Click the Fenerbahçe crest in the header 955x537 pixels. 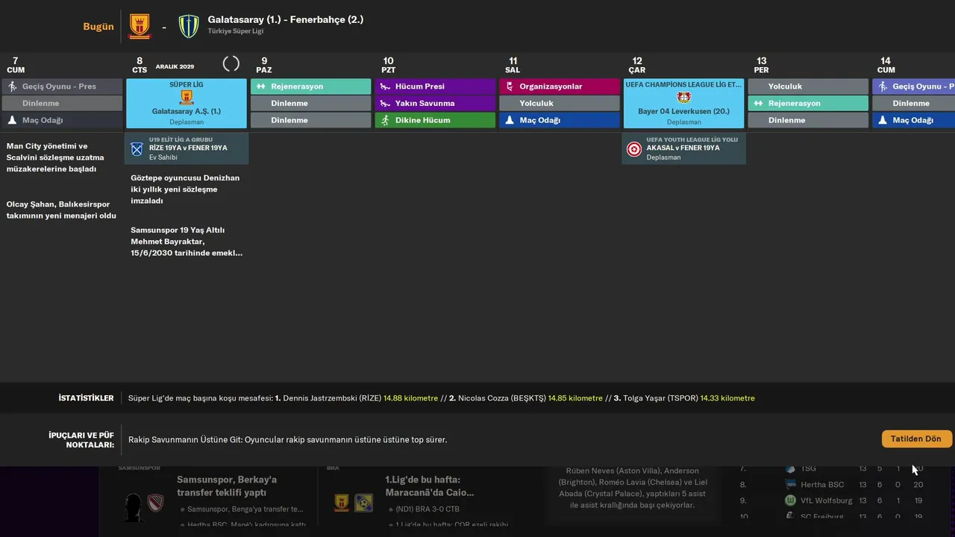[x=189, y=26]
